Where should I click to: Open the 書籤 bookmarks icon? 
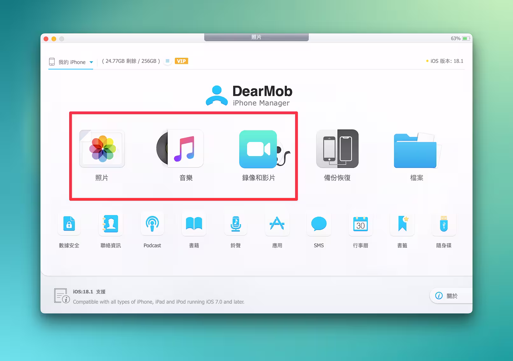(402, 224)
